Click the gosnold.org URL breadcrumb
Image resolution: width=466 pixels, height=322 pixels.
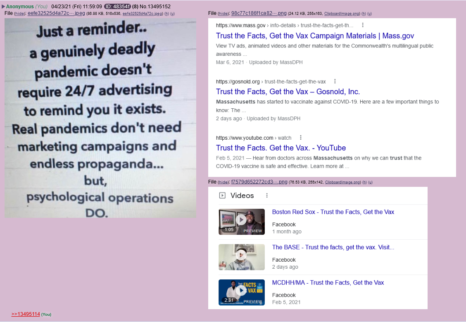tap(271, 81)
